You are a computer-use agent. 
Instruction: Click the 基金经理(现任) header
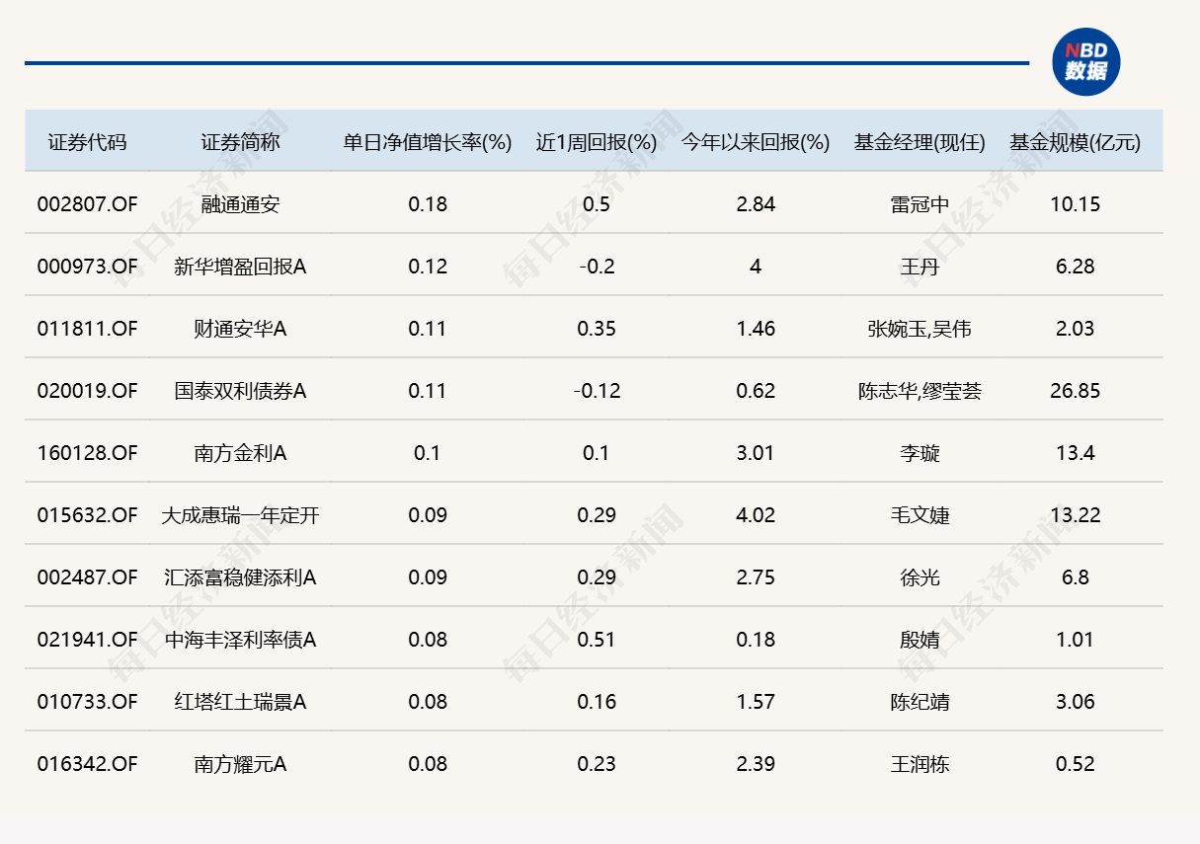coord(920,142)
